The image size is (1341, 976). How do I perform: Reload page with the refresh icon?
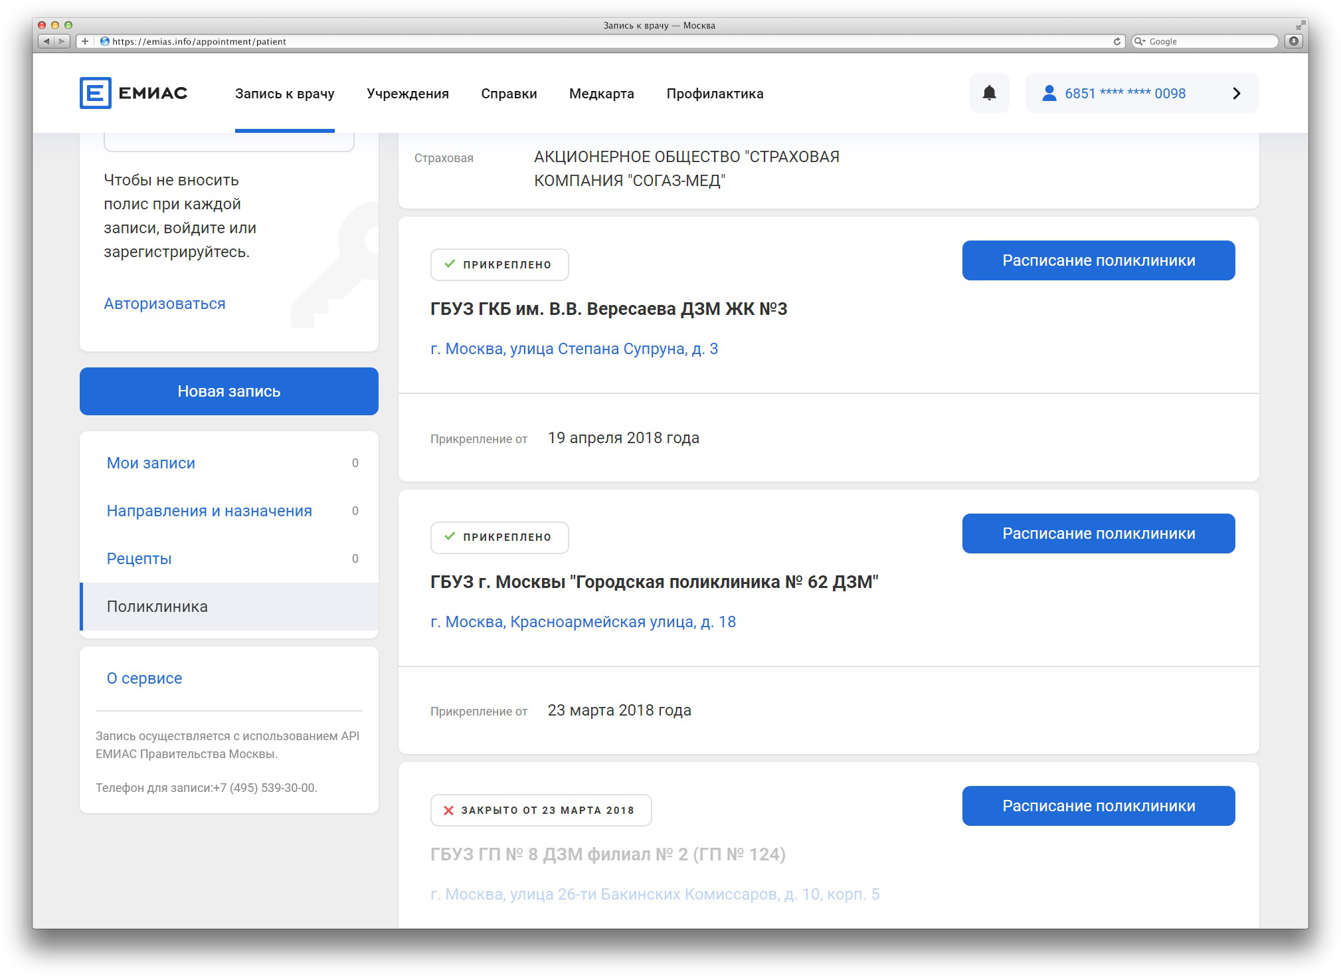click(x=1117, y=41)
